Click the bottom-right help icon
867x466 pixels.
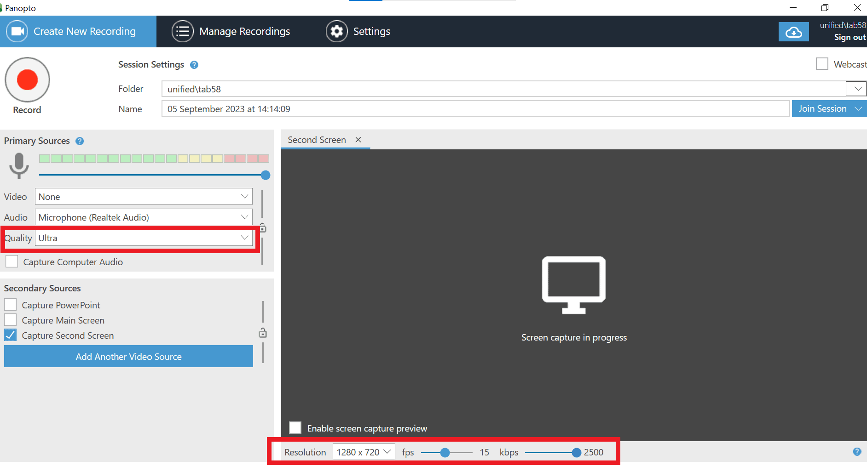(857, 452)
